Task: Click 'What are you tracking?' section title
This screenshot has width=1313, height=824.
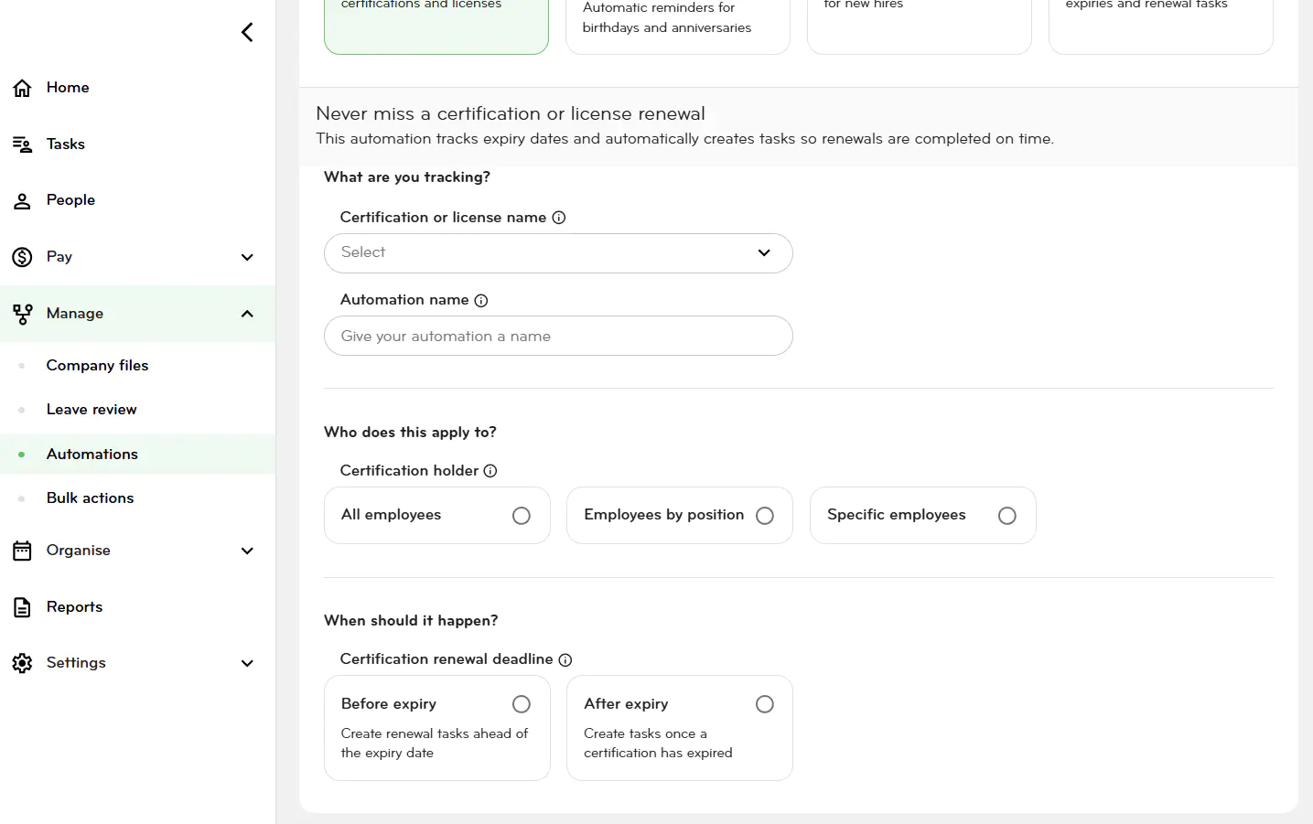Action: 407,177
